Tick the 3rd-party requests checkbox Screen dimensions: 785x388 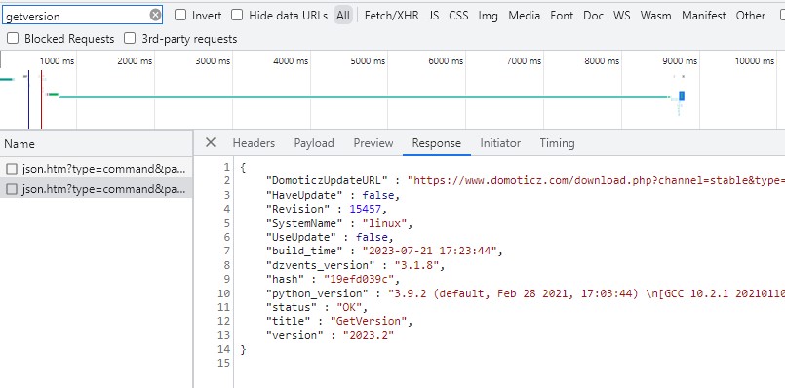tap(130, 38)
